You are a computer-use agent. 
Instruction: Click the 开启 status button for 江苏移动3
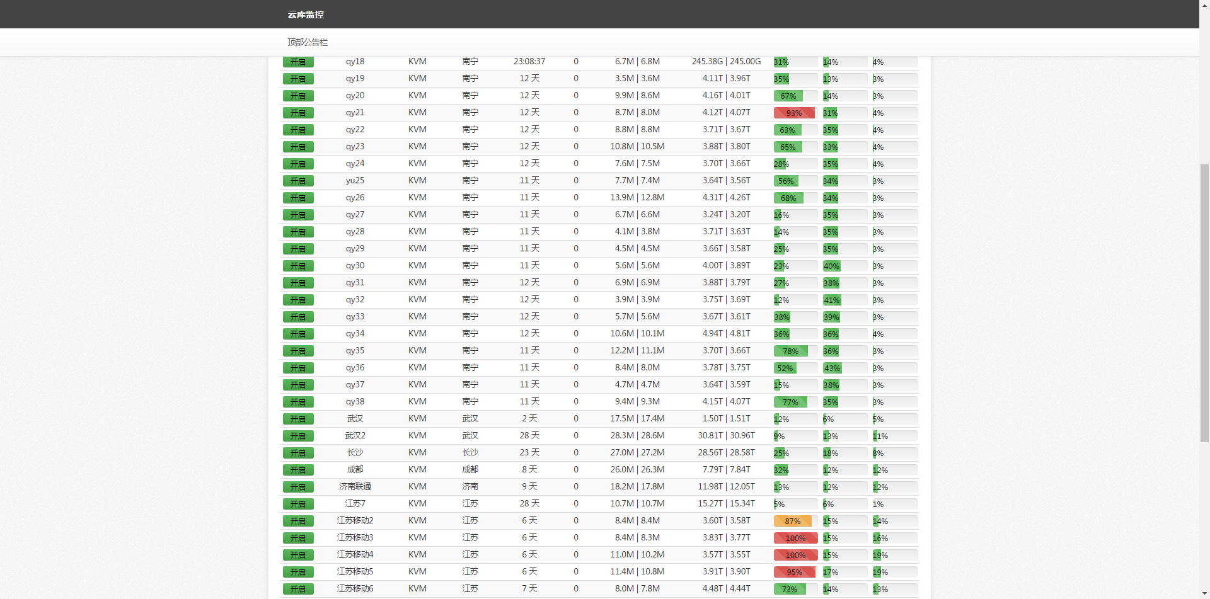coord(298,538)
